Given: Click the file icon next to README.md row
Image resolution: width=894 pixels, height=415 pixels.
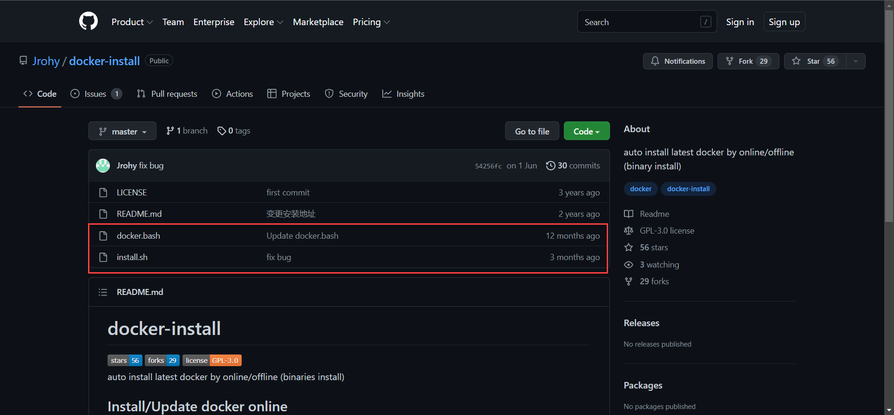Looking at the screenshot, I should click(103, 214).
